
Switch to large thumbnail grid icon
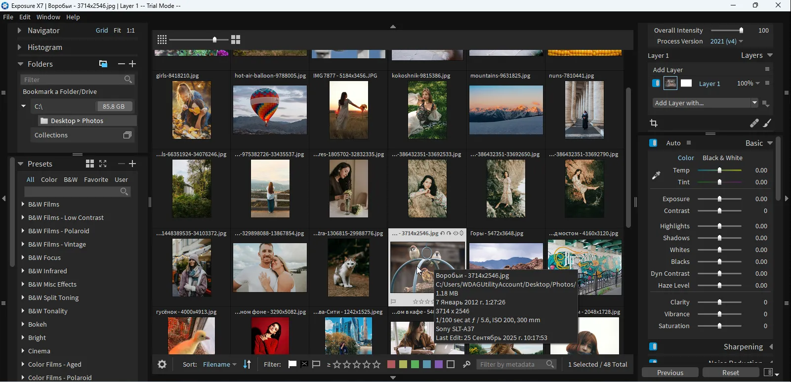click(236, 40)
